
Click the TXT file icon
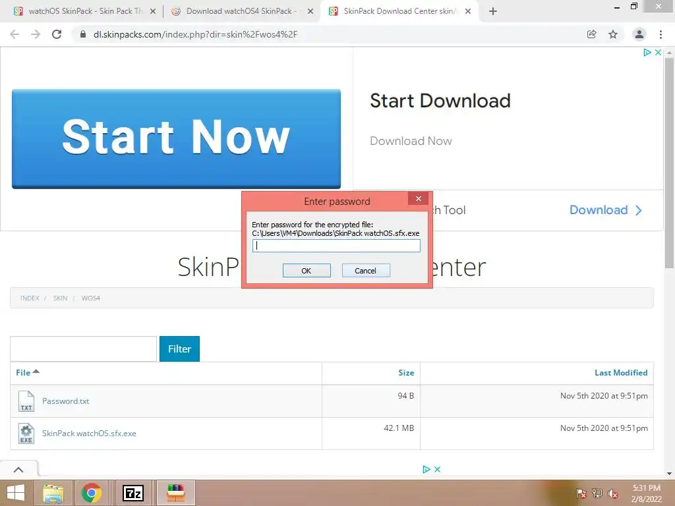click(x=26, y=401)
